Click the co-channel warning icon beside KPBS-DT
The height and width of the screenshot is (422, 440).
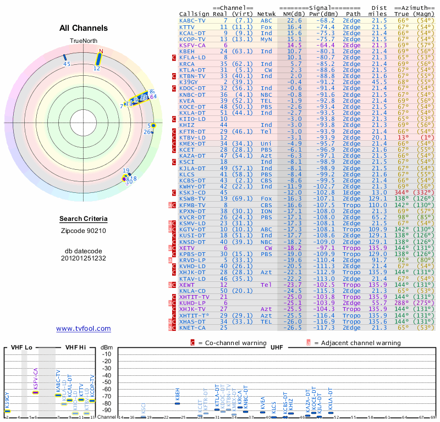(174, 254)
